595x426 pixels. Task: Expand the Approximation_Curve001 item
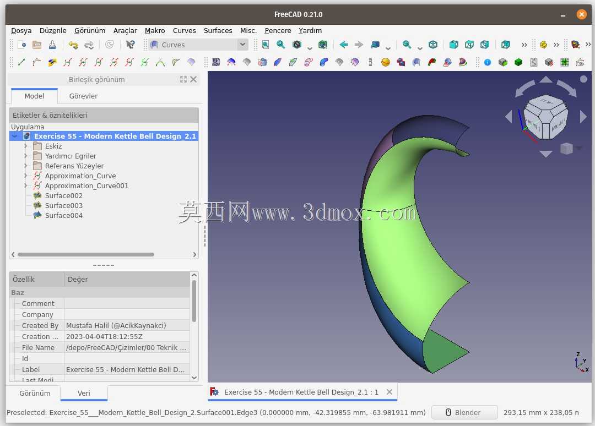pos(25,185)
